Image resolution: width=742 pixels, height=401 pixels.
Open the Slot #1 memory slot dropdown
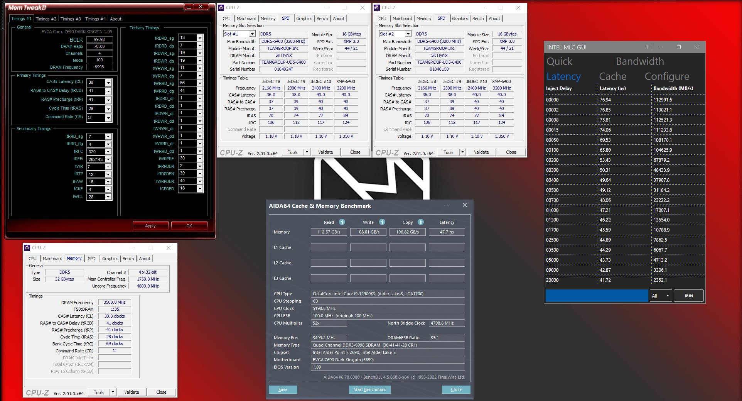(252, 34)
